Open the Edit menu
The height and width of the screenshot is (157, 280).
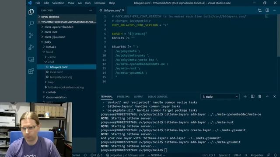click(46, 3)
